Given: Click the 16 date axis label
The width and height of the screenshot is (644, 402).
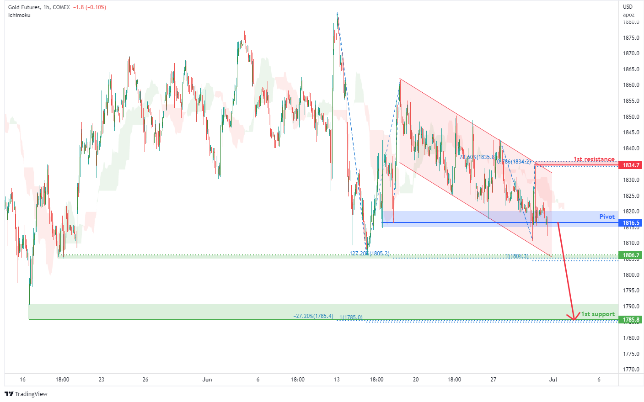Looking at the screenshot, I should pyautogui.click(x=23, y=380).
